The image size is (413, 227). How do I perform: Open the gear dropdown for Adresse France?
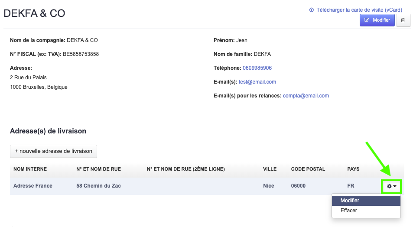(x=391, y=186)
